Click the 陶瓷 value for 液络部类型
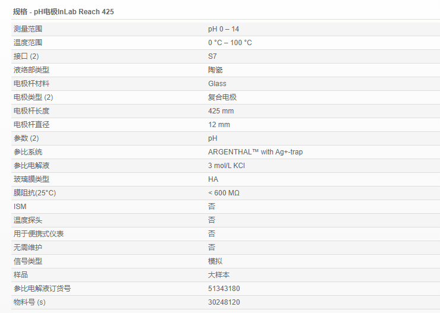 (x=215, y=70)
